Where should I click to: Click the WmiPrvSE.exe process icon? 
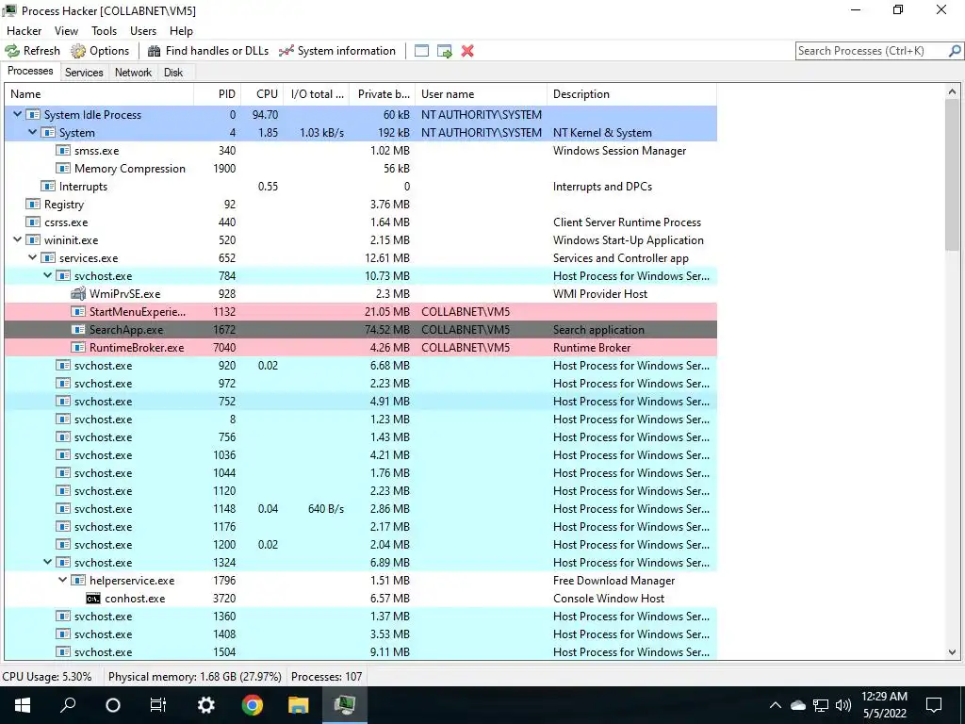78,294
